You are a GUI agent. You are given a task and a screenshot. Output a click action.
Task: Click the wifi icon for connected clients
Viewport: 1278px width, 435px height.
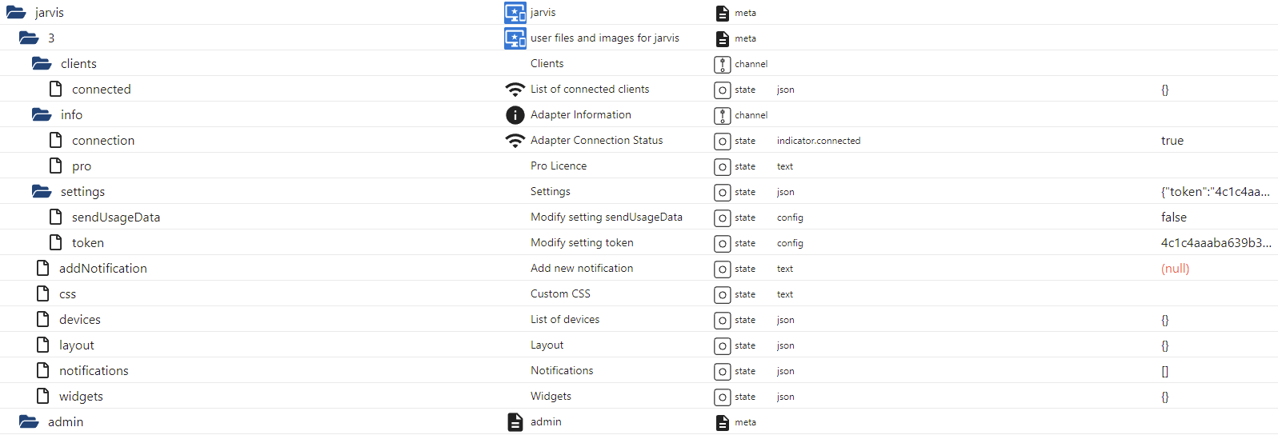coord(515,90)
